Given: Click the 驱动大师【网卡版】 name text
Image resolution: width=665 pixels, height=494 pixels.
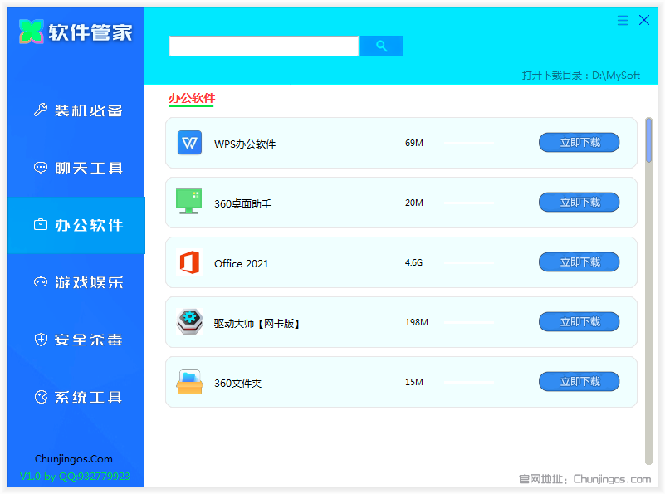Looking at the screenshot, I should 257,324.
